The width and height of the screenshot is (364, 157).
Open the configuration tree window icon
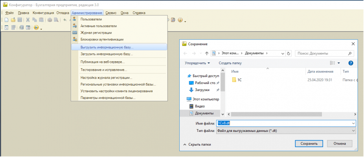click(7, 27)
